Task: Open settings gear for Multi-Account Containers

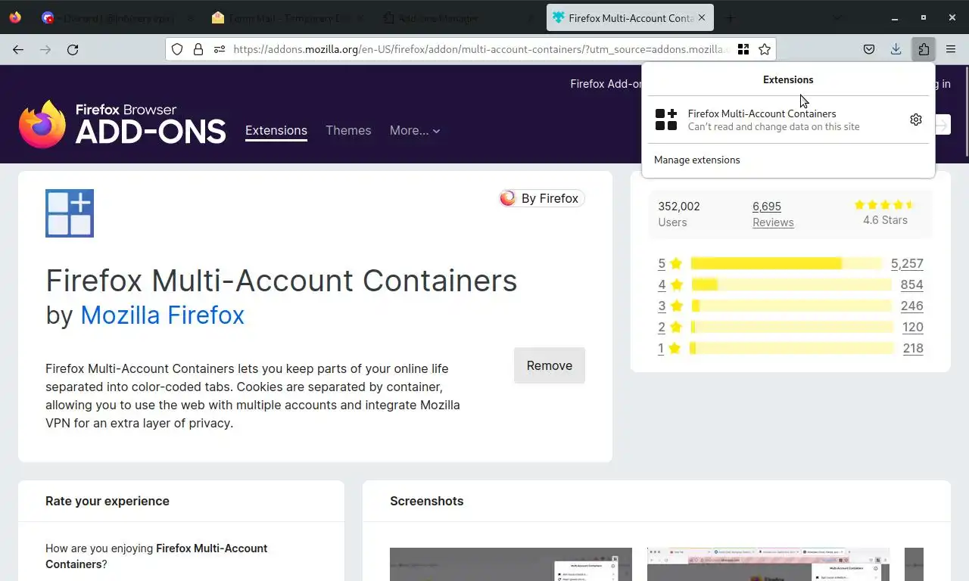Action: (x=916, y=120)
